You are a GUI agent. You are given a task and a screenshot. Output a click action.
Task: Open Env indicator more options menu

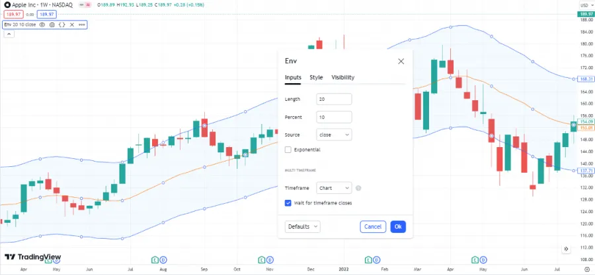pyautogui.click(x=81, y=24)
